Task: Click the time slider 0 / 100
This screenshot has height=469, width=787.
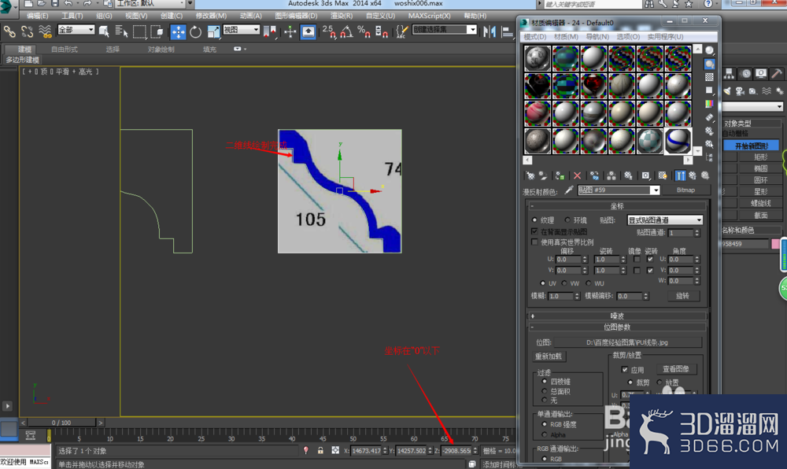Action: (61, 423)
